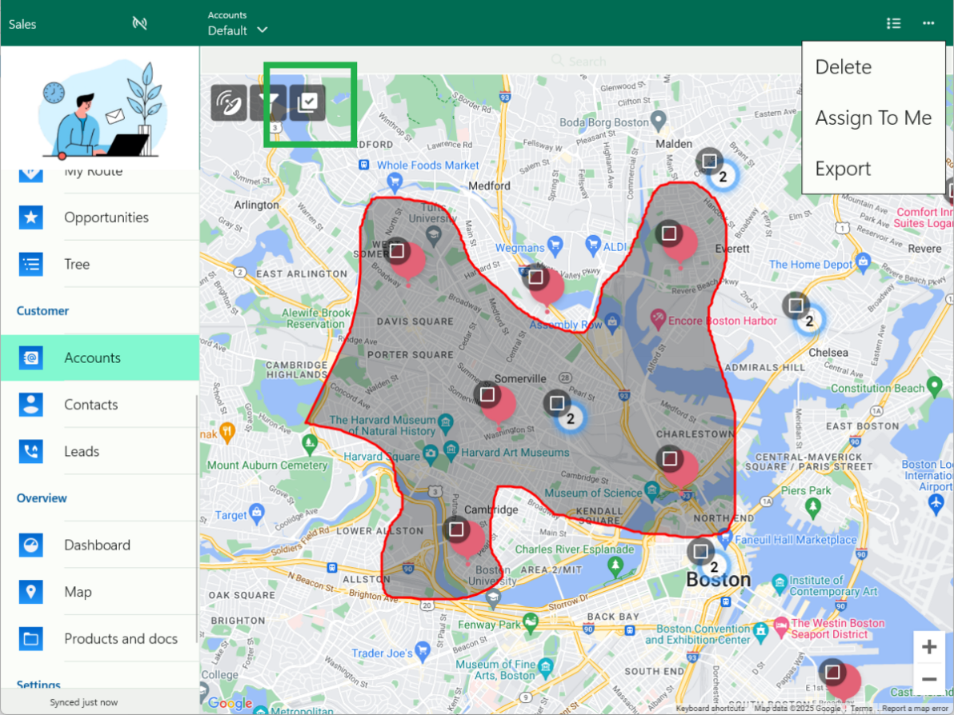
Task: Select Export from the context menu
Action: click(x=843, y=168)
